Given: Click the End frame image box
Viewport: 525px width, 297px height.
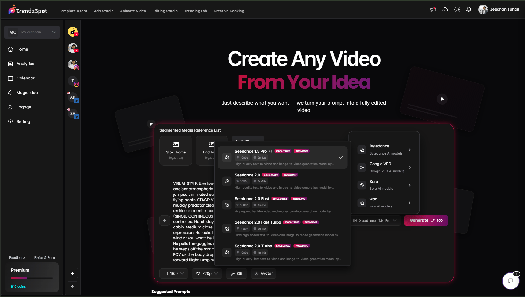Looking at the screenshot, I should [x=205, y=151].
